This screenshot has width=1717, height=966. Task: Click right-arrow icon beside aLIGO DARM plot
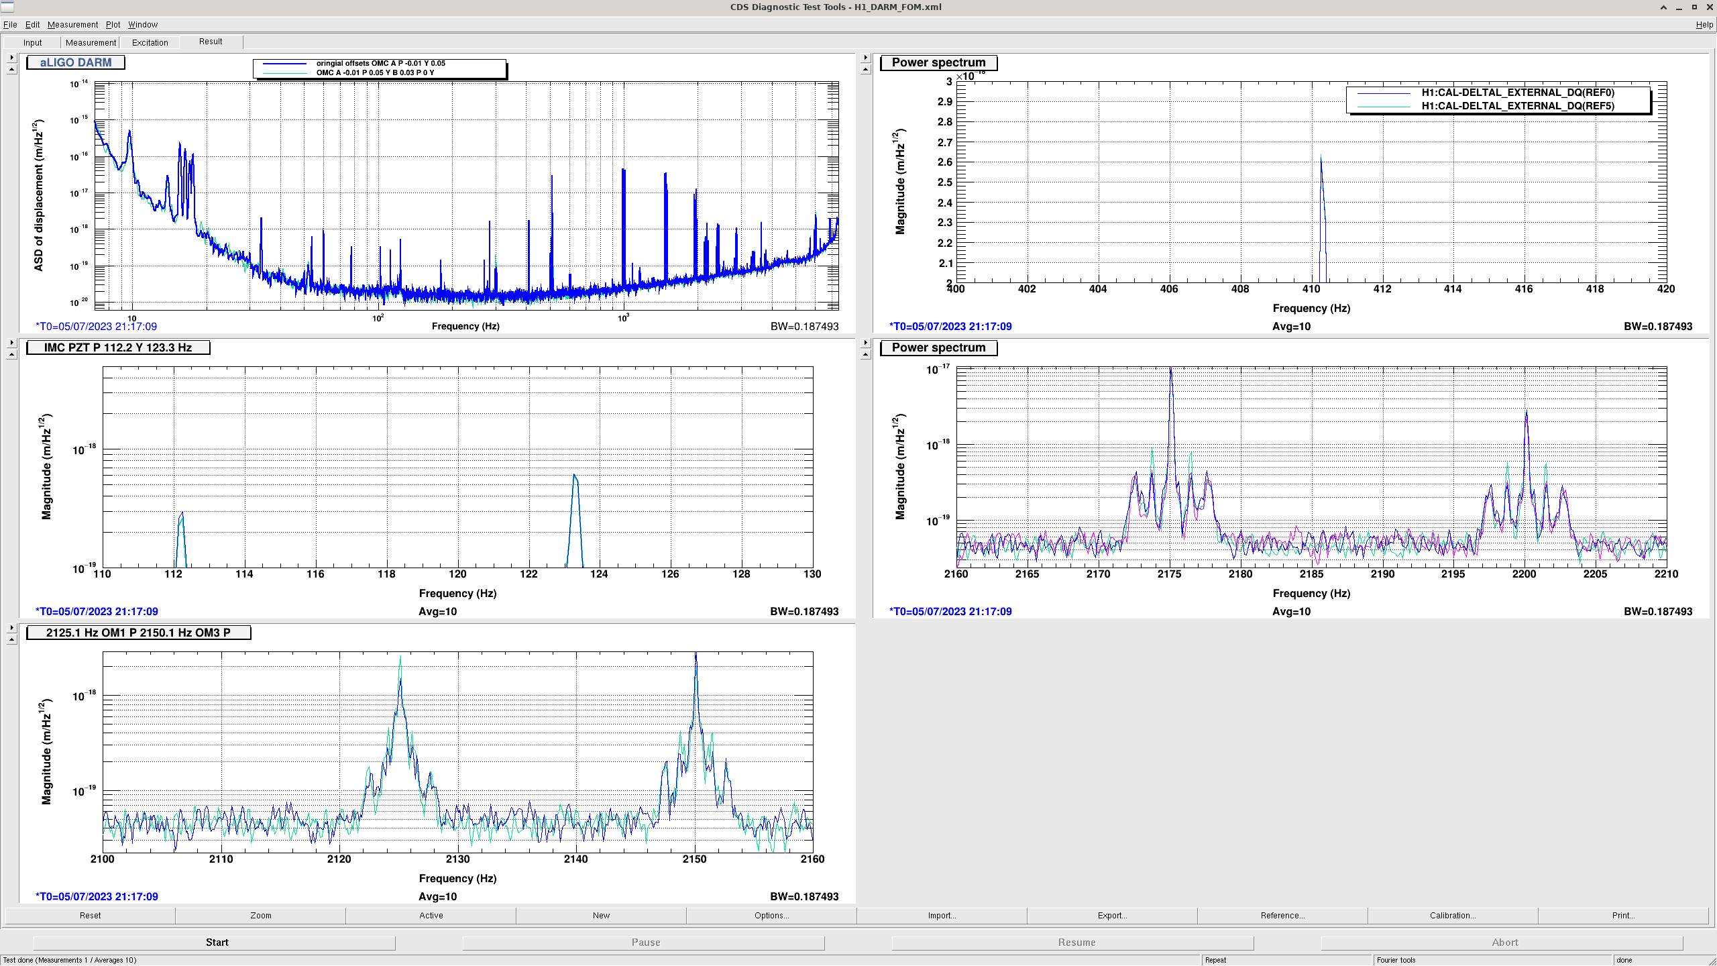[11, 58]
